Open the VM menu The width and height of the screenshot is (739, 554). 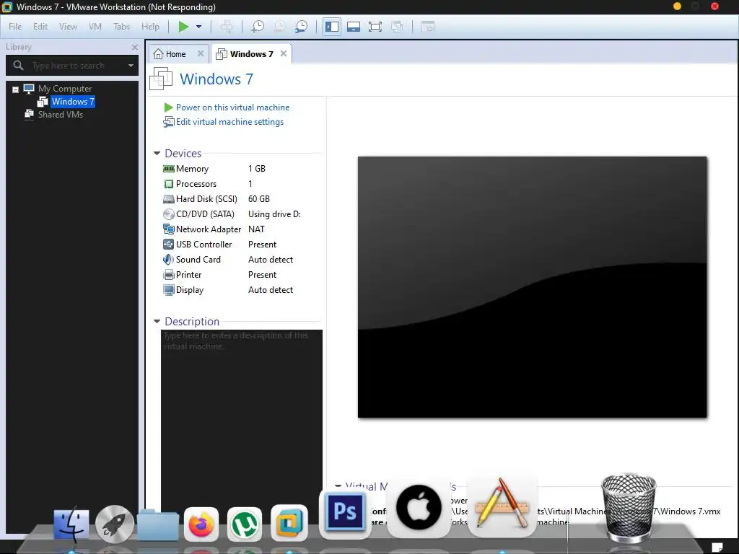(x=95, y=27)
